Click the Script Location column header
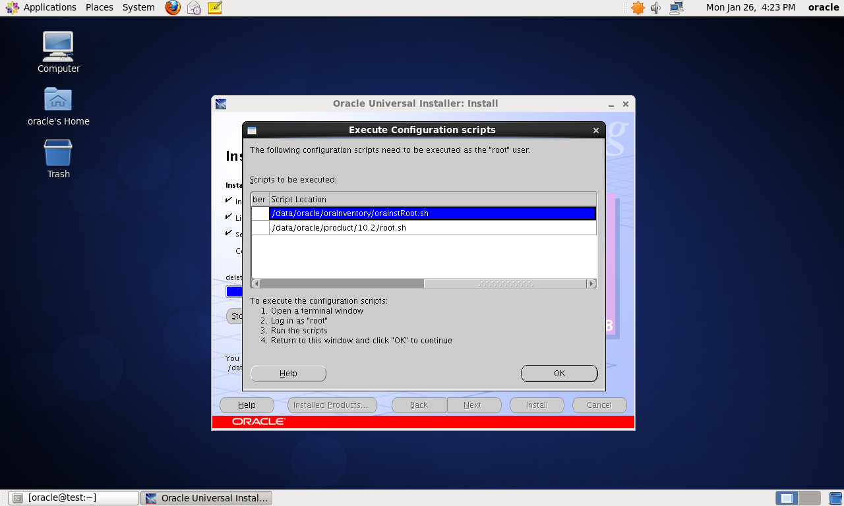844x506 pixels. click(x=433, y=199)
